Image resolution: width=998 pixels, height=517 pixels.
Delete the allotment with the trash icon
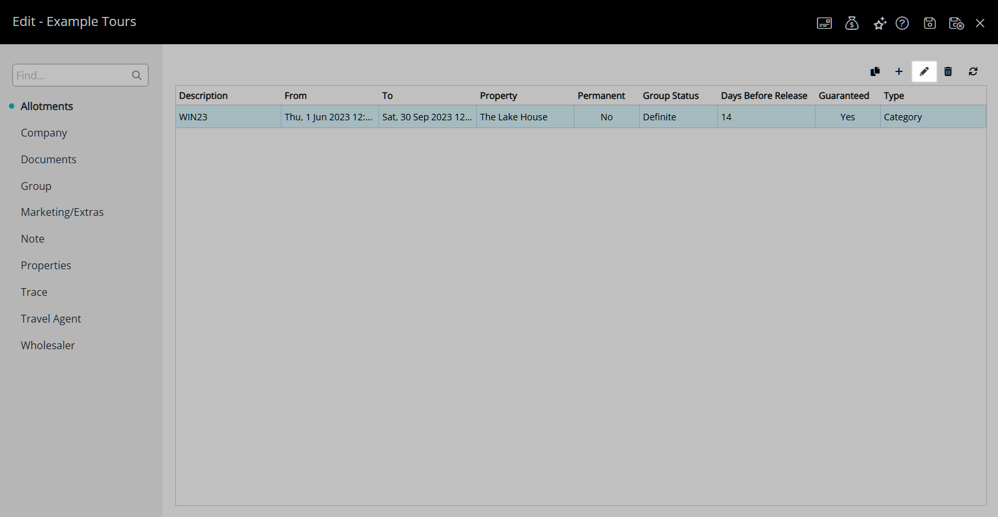click(x=948, y=72)
